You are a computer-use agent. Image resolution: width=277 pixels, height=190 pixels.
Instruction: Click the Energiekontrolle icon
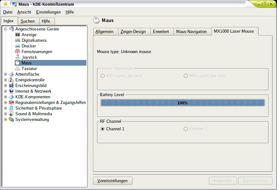tap(11, 80)
